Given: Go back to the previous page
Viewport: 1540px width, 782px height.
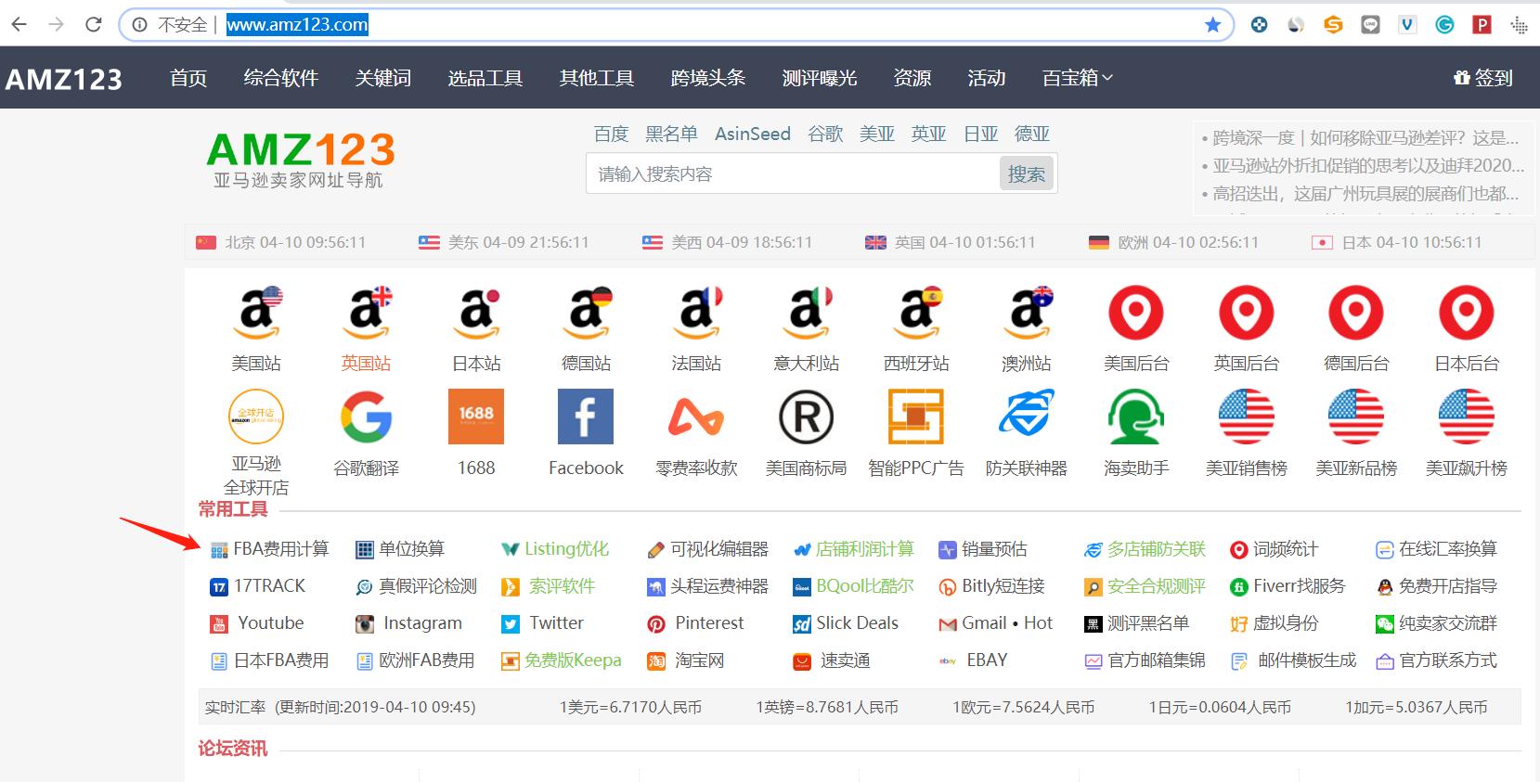Looking at the screenshot, I should [x=19, y=25].
